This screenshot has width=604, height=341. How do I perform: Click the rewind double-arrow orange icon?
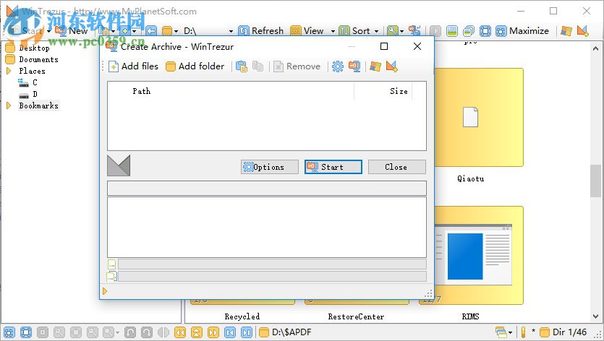180,332
